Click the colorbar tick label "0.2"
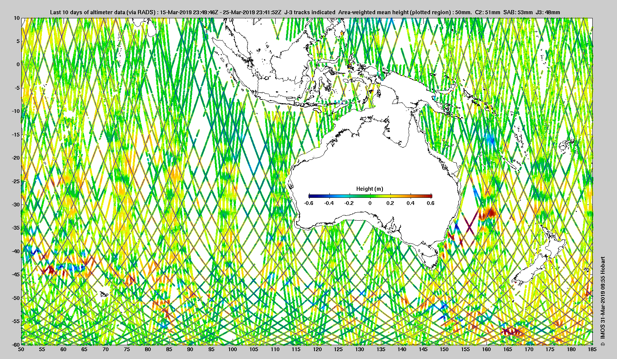 (390, 203)
